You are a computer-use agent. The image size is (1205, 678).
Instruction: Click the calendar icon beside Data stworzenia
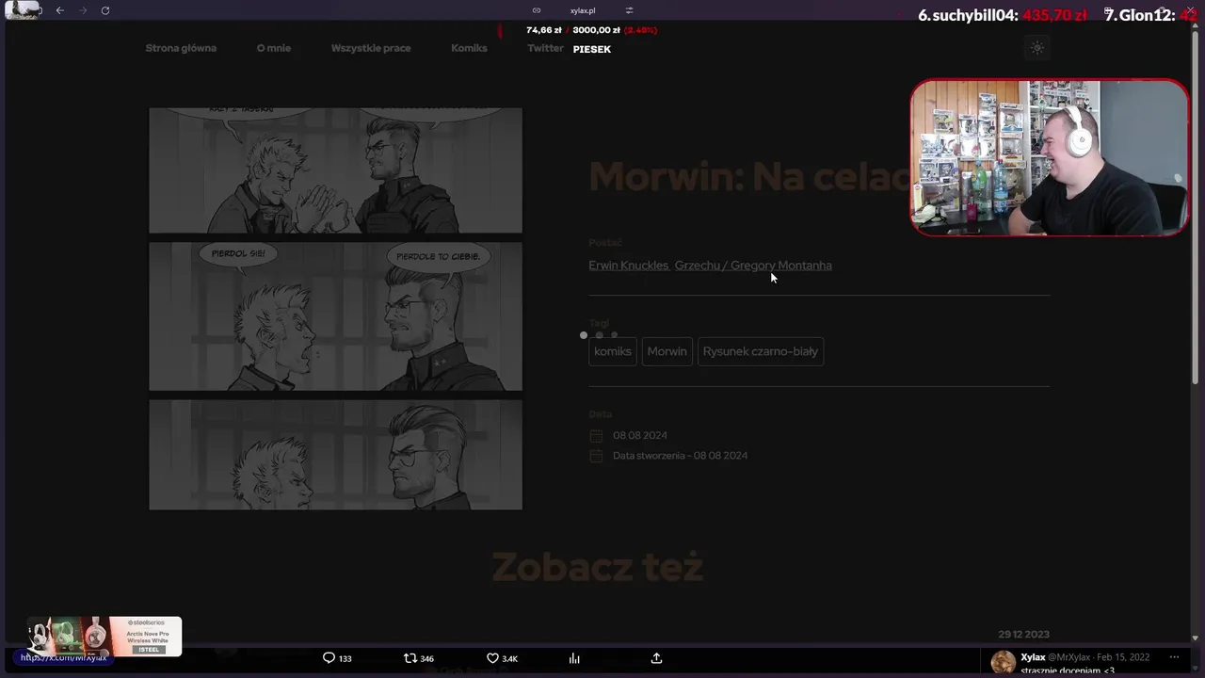click(596, 456)
